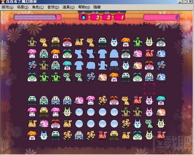Select the brown cactus tile in top row
Screen dimensions: 194x155
[32, 42]
